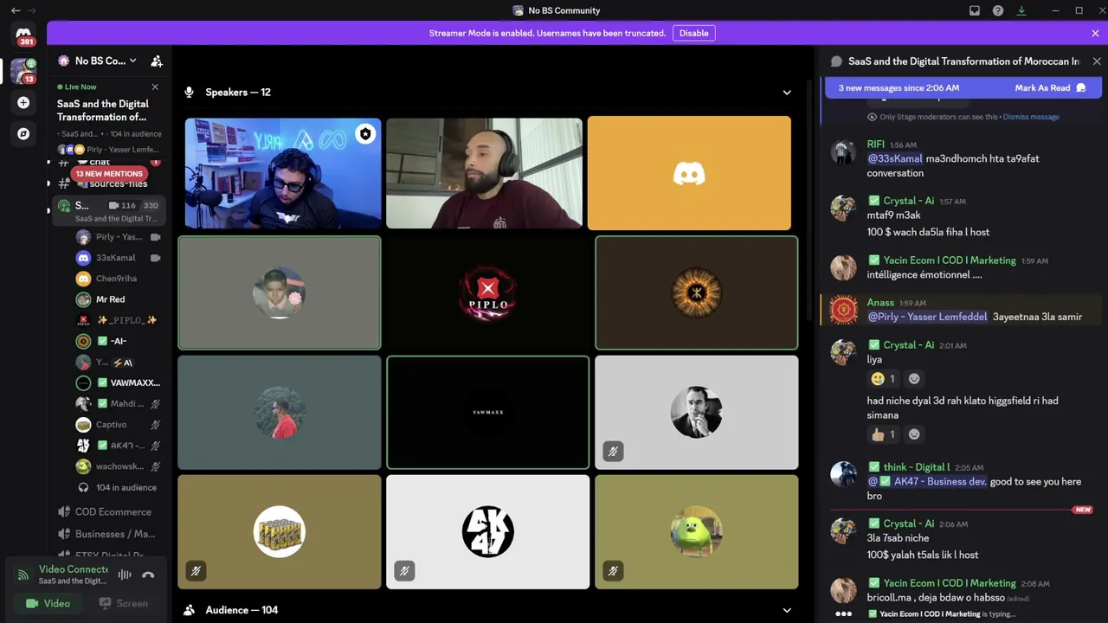The image size is (1108, 623).
Task: Select _PIPLO_ in the speakers list
Action: pyautogui.click(x=119, y=320)
